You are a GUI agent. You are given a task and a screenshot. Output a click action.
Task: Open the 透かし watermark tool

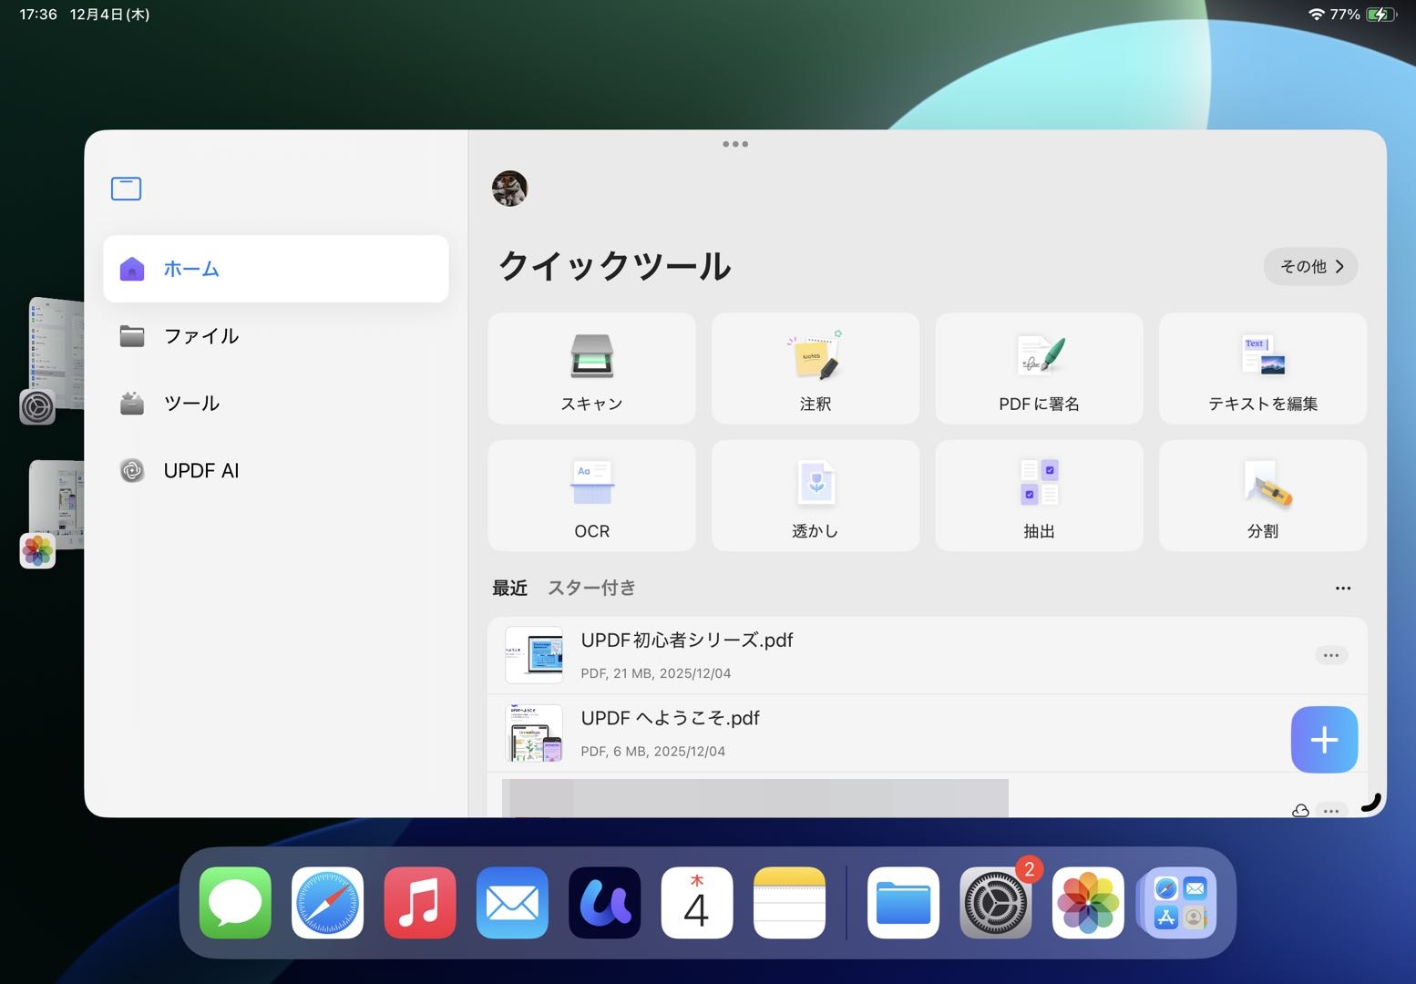tap(816, 496)
